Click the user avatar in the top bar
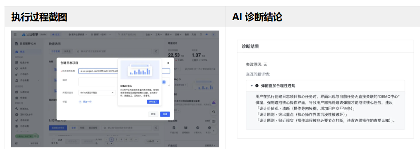 tap(214, 34)
